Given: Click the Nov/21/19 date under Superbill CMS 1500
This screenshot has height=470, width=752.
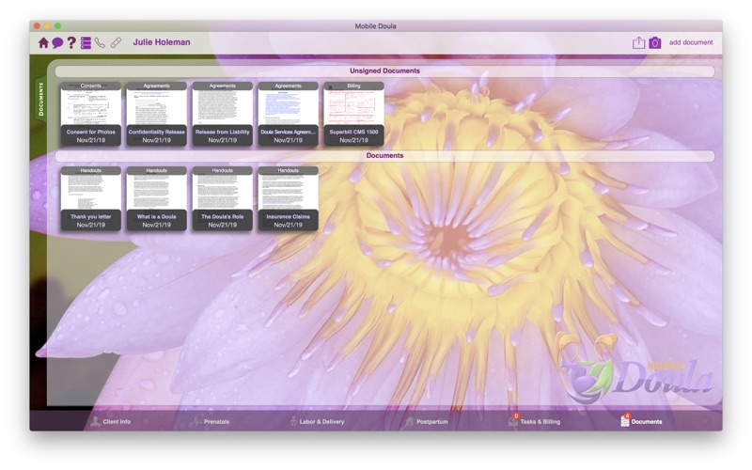Looking at the screenshot, I should [353, 140].
